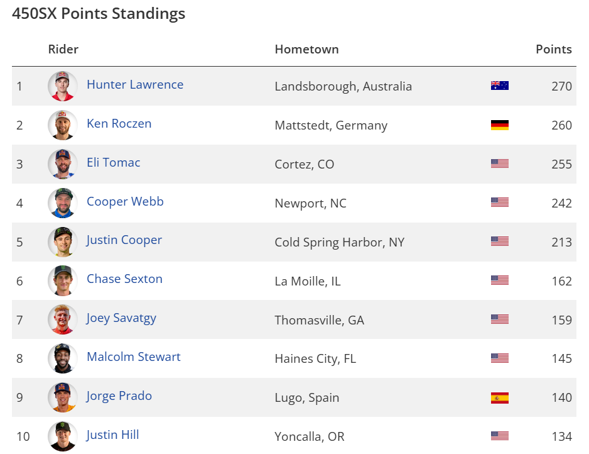Click the Hometown column header
The height and width of the screenshot is (454, 589).
click(x=306, y=49)
